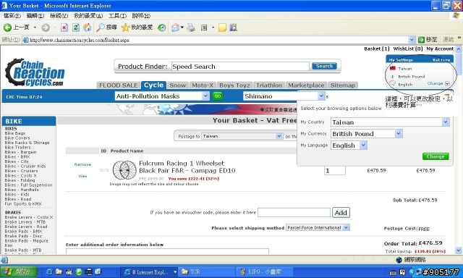Click the Messenger toolbar icon
The width and height of the screenshot is (463, 278).
[233, 28]
